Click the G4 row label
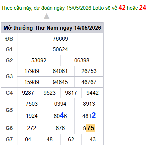 (9, 93)
